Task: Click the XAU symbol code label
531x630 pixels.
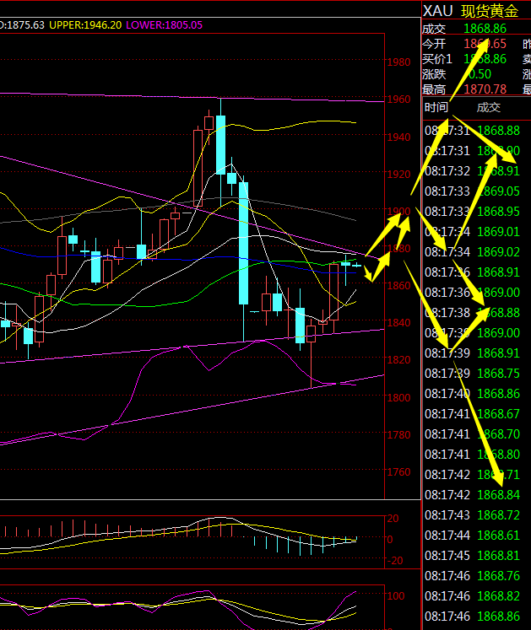Action: (437, 10)
